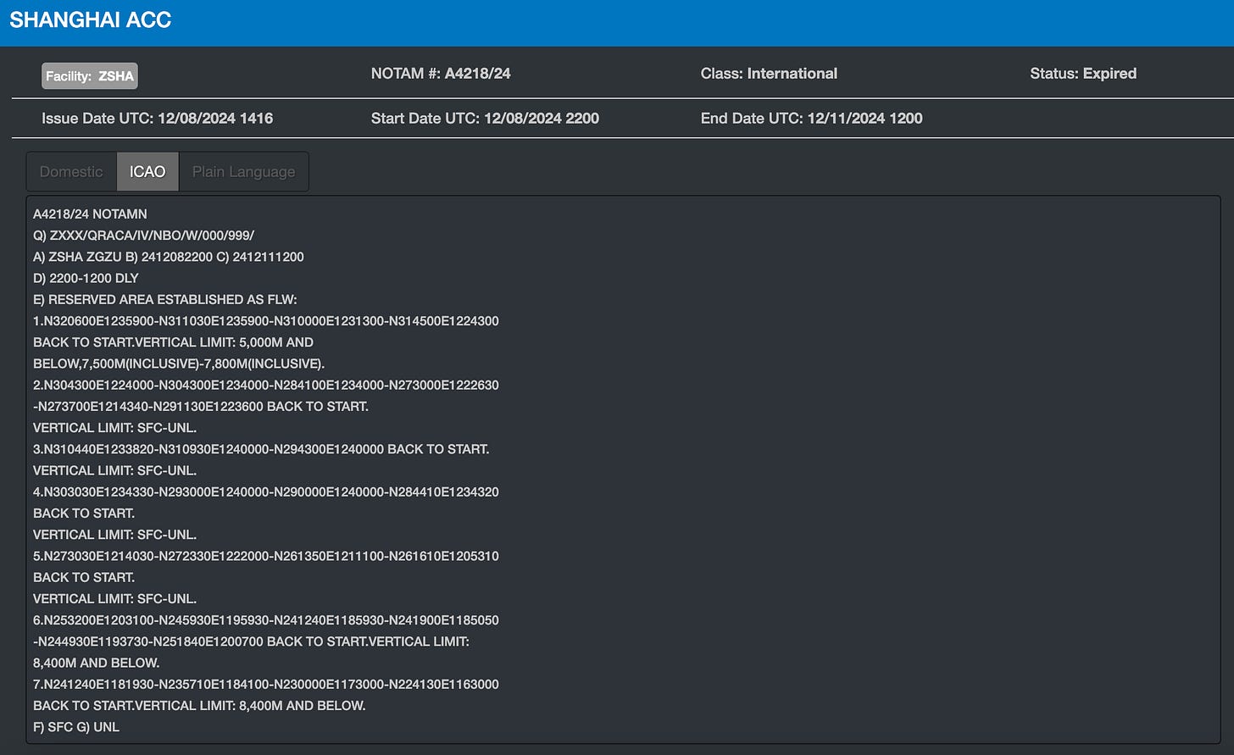Open the Plain Language tab
The height and width of the screenshot is (755, 1234).
coord(243,171)
